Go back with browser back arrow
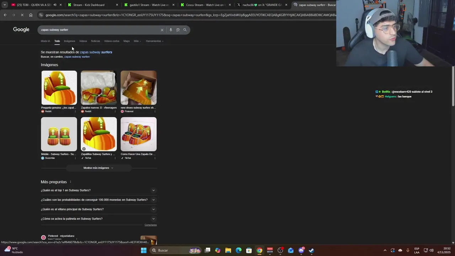455x256 pixels. 5,15
